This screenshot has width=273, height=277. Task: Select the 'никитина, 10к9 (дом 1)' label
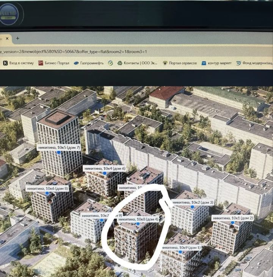click(181, 248)
